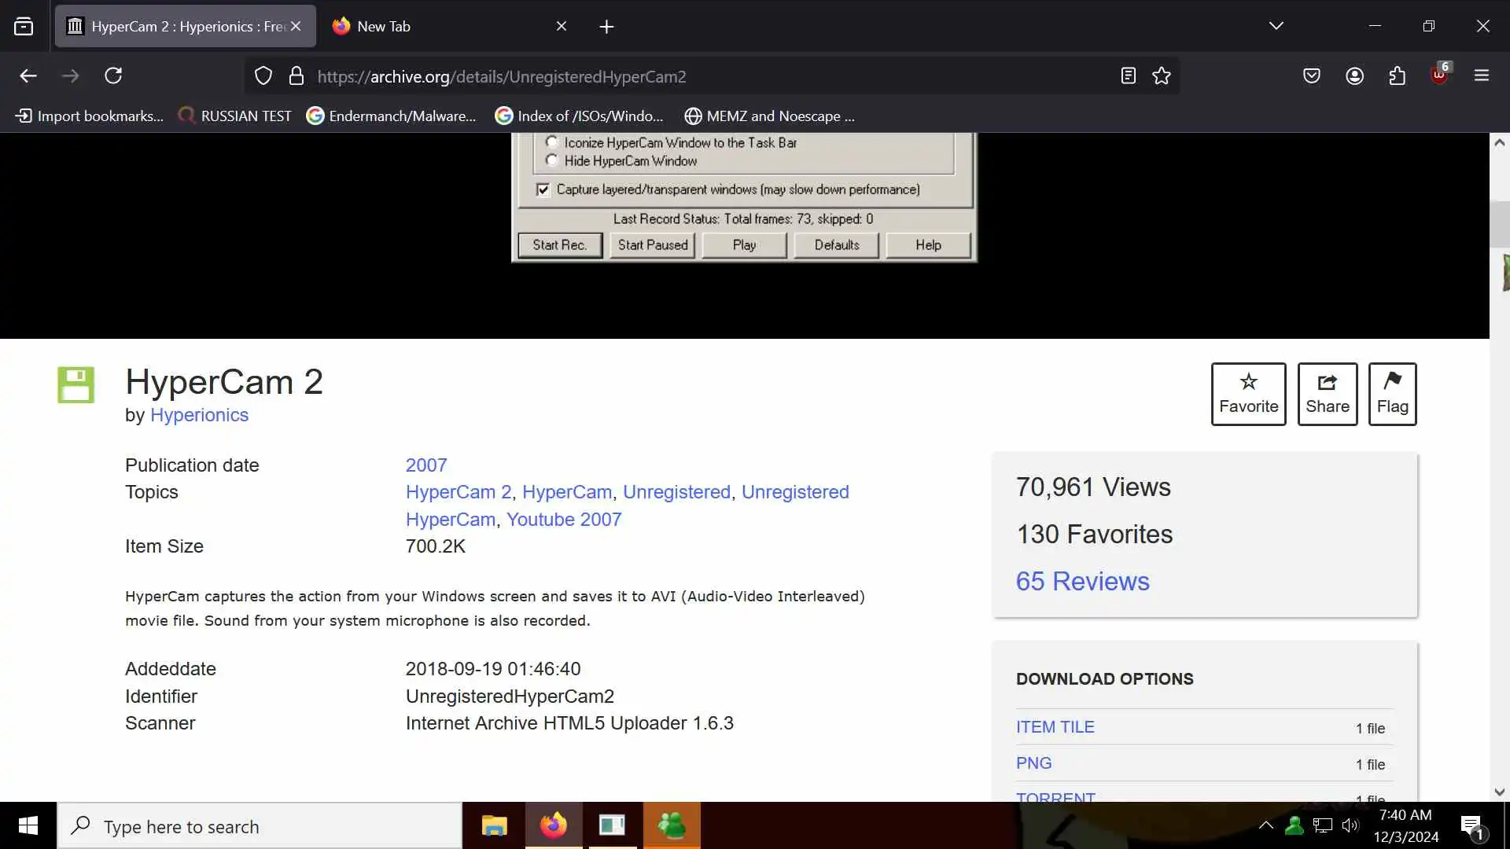Show hidden system tray icons
This screenshot has width=1510, height=849.
coord(1265,825)
